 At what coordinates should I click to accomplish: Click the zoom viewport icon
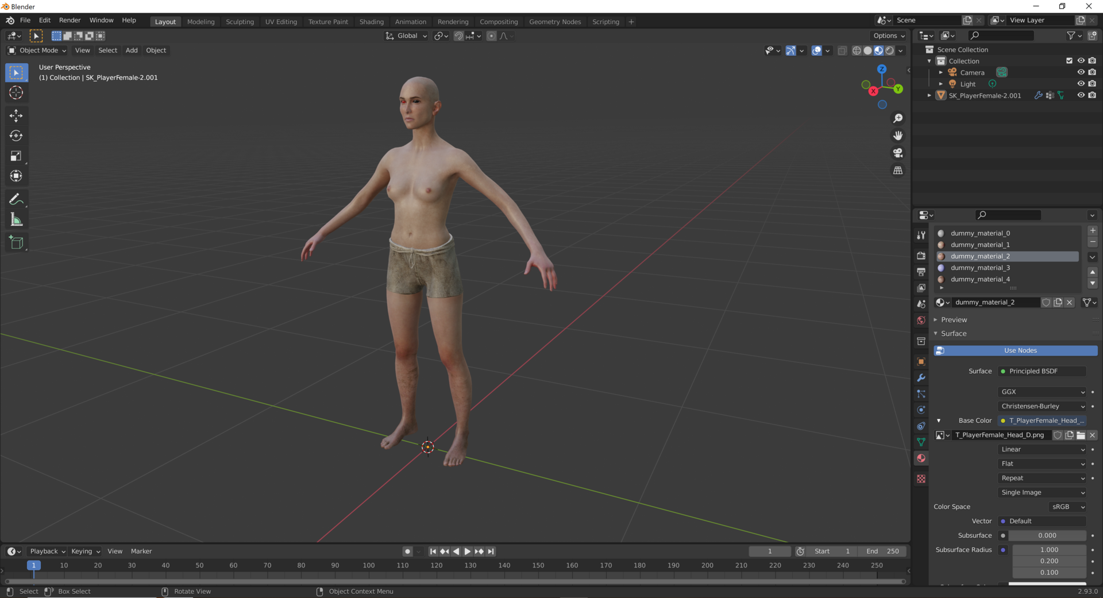point(897,118)
